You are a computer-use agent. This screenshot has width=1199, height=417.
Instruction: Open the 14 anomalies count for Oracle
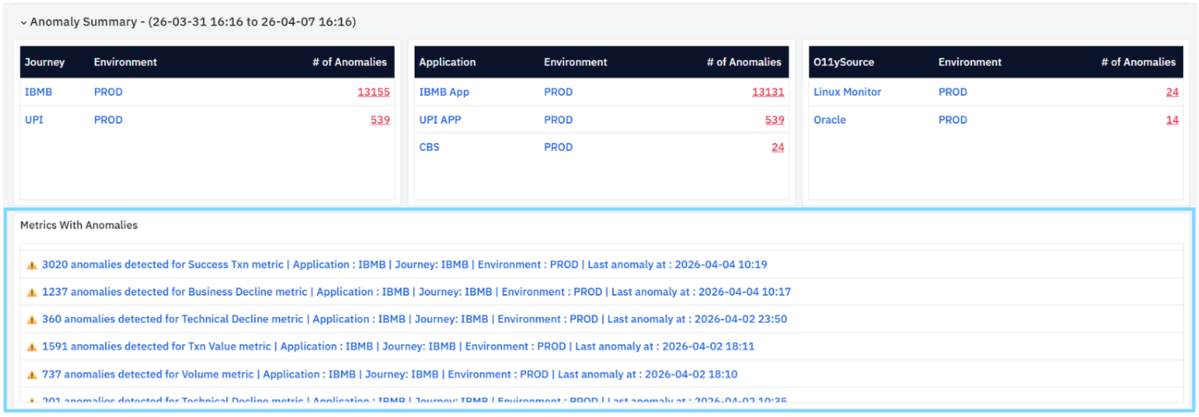[x=1173, y=120]
